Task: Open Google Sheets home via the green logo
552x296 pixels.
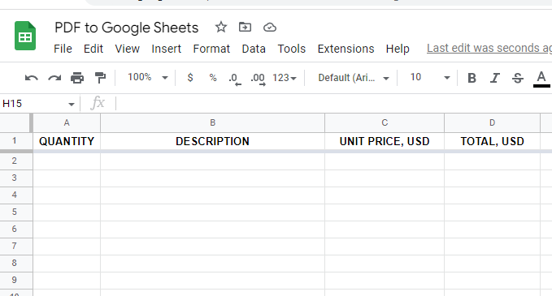Action: point(25,36)
